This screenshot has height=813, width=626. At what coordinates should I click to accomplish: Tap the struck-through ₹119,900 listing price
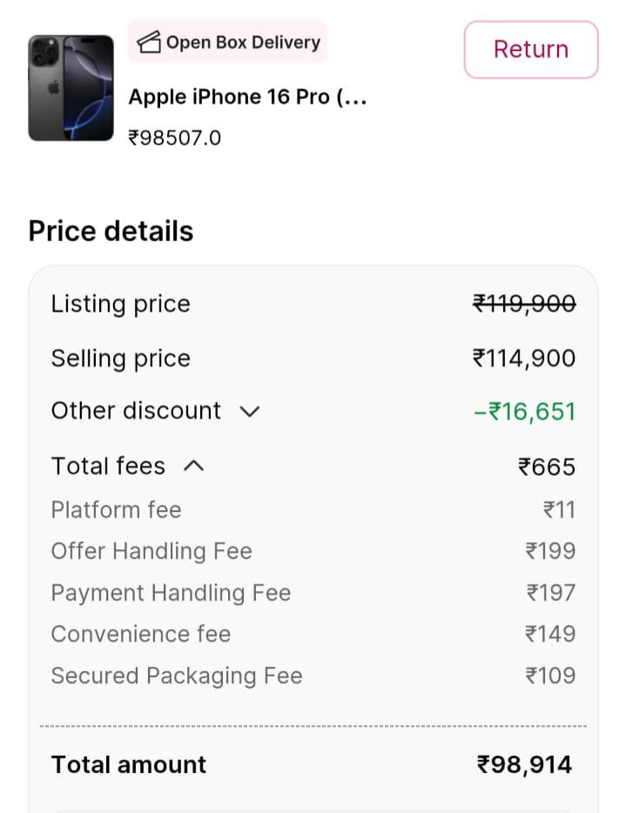point(523,304)
